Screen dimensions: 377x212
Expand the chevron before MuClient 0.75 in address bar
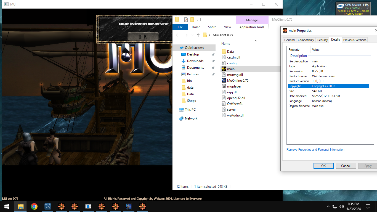click(x=210, y=35)
